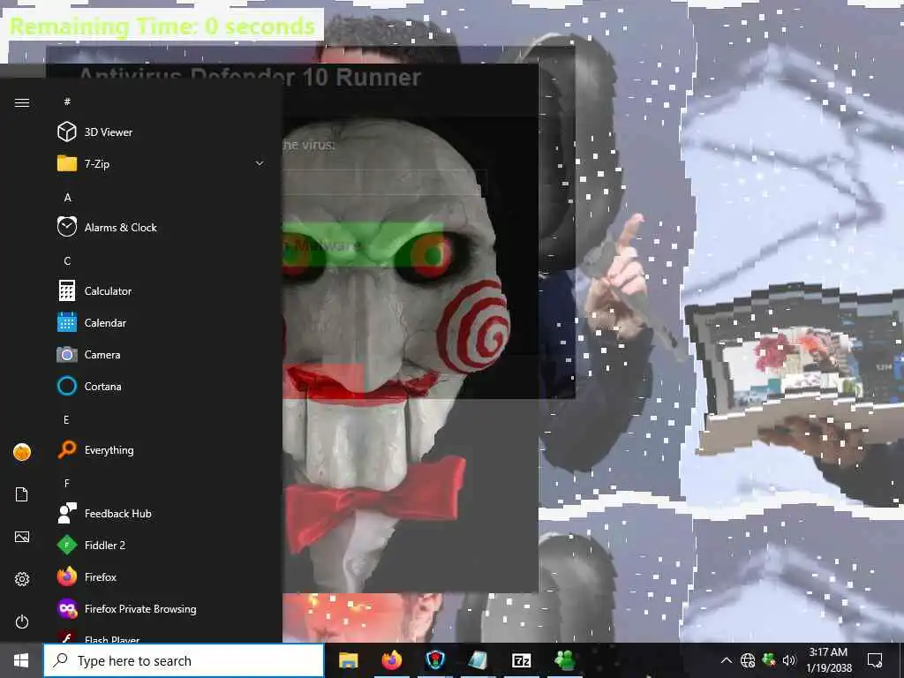This screenshot has width=904, height=678.
Task: Click the A letter group header
Action: point(67,197)
